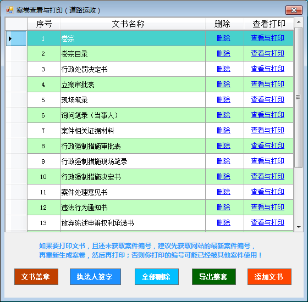Screen dimensions: 308x302
Task: Export the full set with 导出整套
Action: [214, 277]
